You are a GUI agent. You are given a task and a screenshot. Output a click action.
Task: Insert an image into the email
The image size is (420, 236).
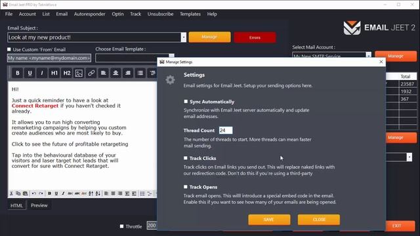point(79,73)
